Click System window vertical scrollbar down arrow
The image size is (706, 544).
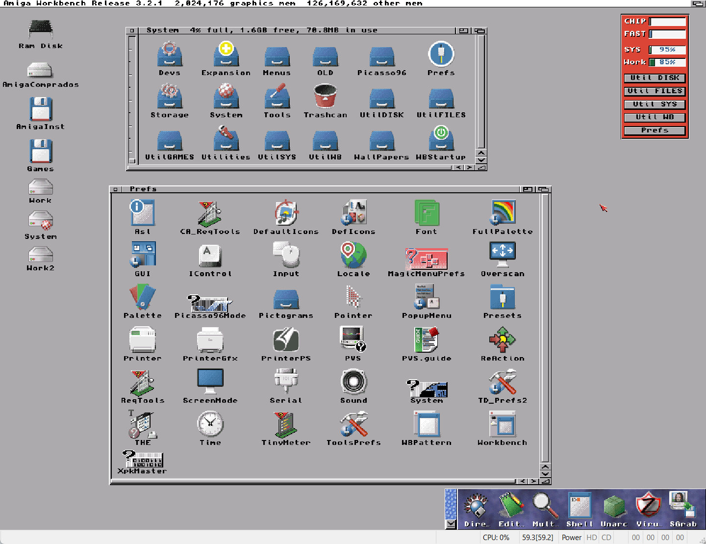[481, 160]
